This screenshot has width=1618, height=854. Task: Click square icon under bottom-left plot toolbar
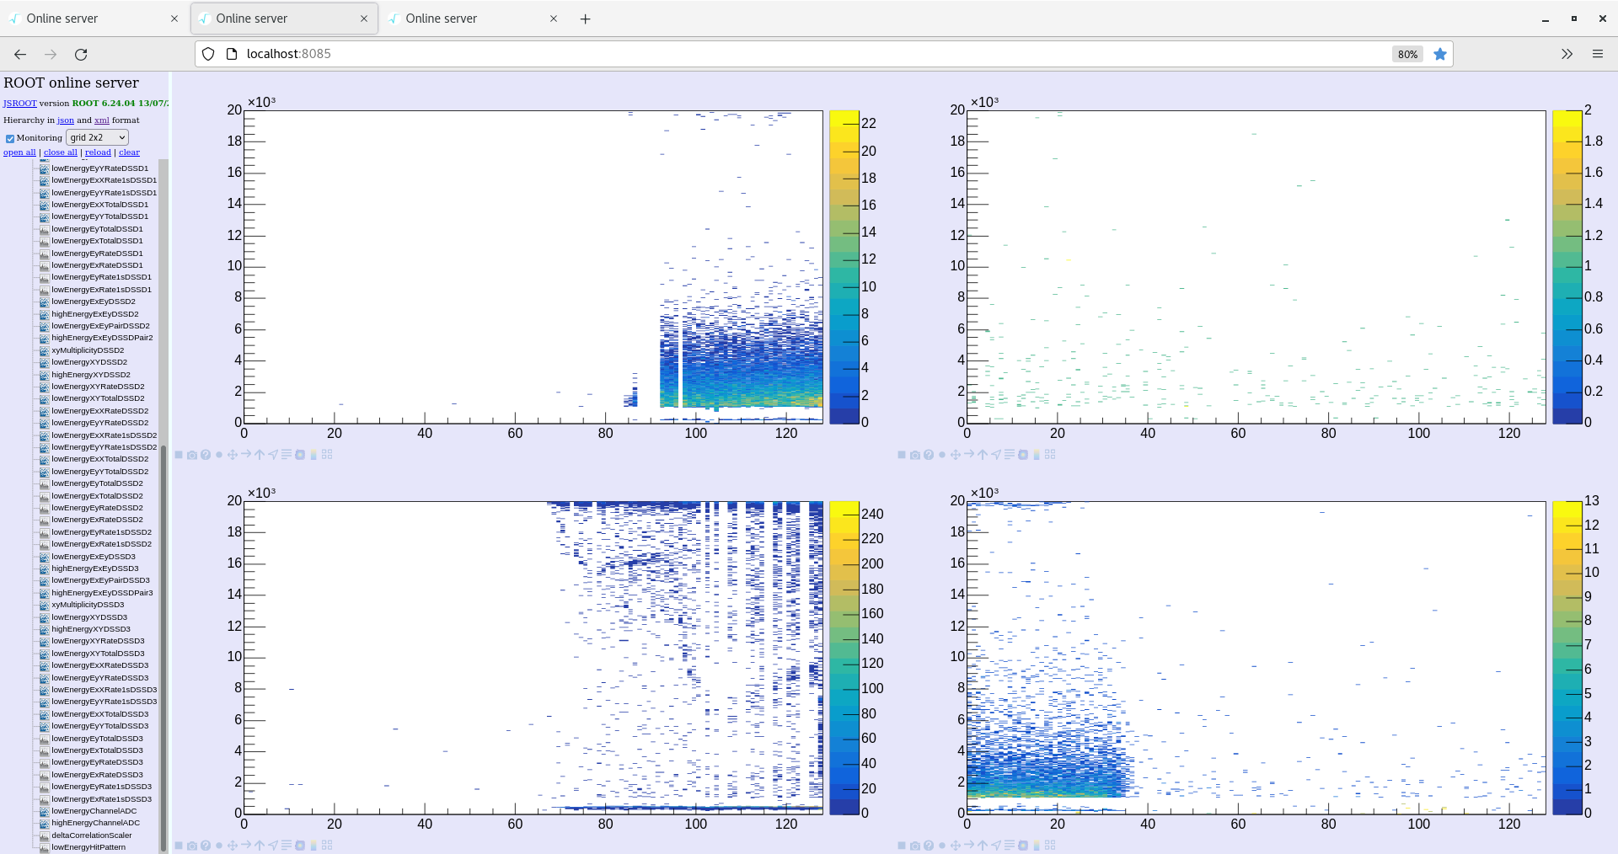[179, 846]
